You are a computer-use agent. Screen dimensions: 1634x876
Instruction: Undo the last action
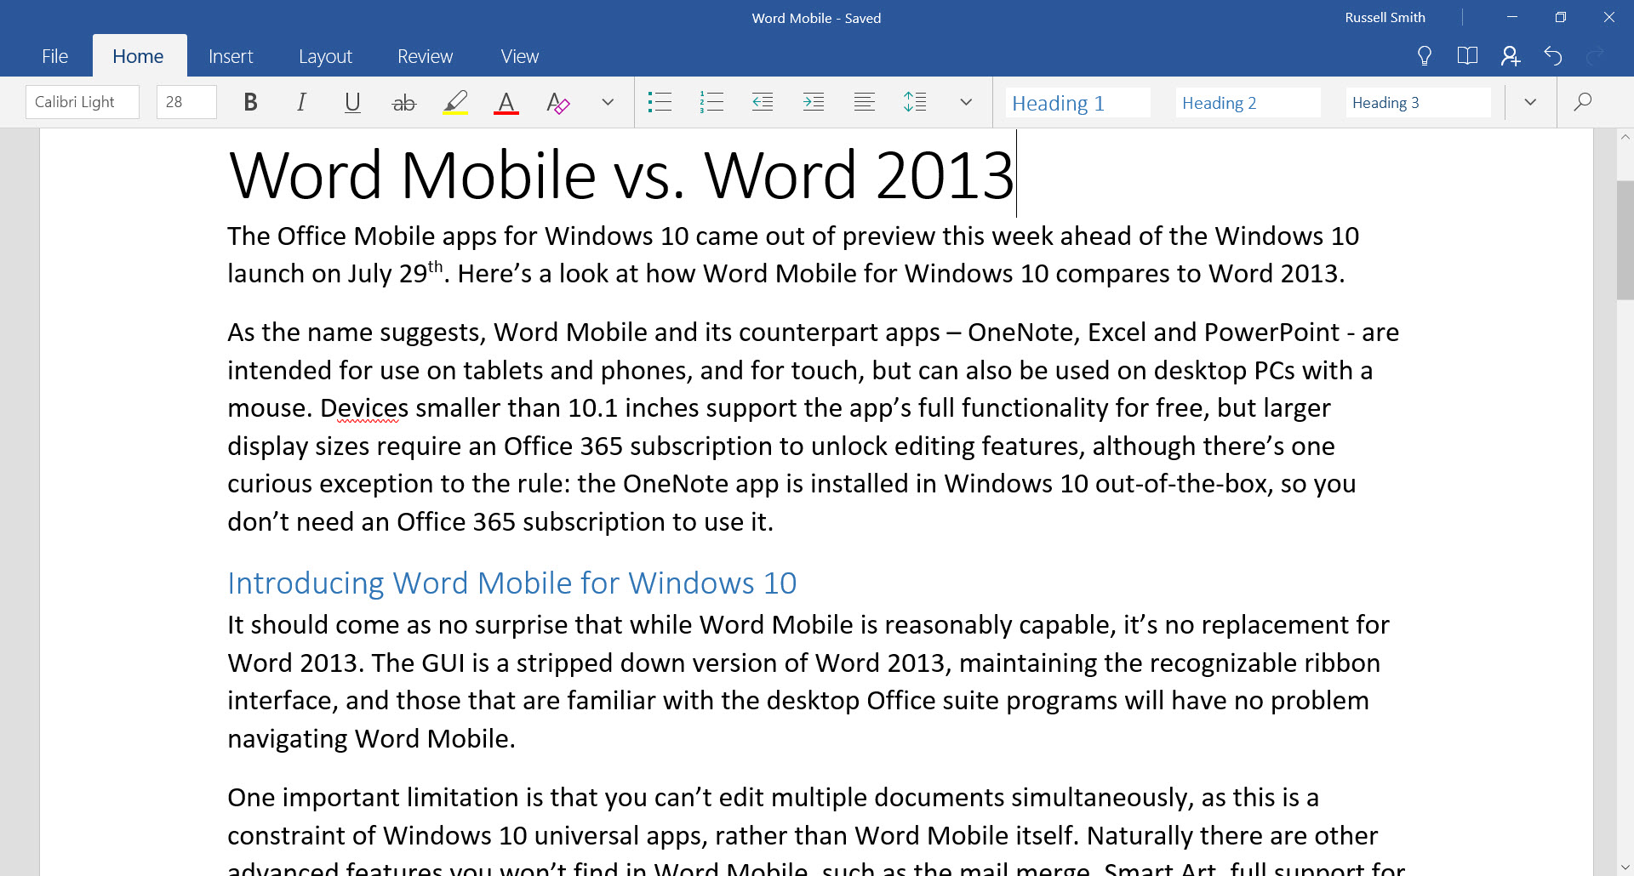coord(1553,56)
